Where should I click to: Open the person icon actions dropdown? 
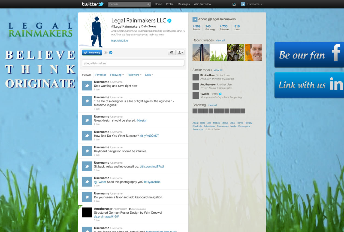(x=180, y=52)
